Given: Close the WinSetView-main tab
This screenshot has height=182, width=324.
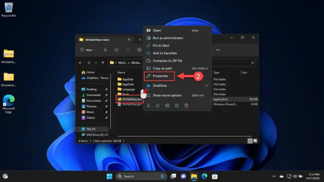Looking at the screenshot, I should click(129, 40).
